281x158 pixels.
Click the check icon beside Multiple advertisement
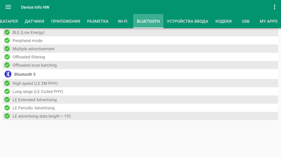[x=7, y=49]
